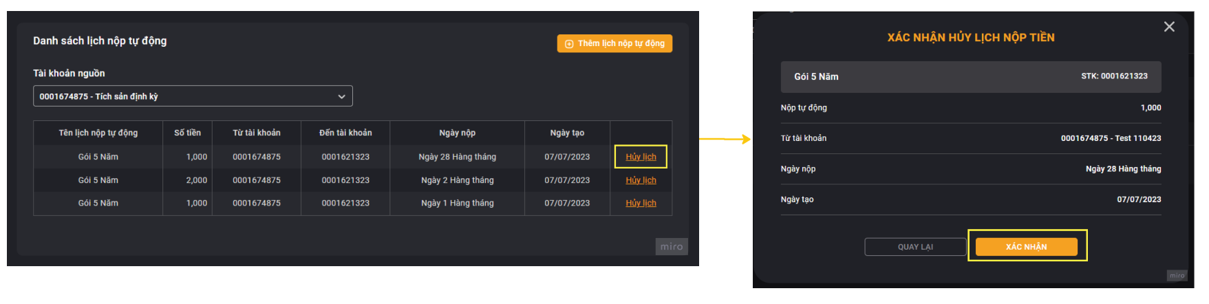Click the Từ tài khoản column header

(x=257, y=133)
